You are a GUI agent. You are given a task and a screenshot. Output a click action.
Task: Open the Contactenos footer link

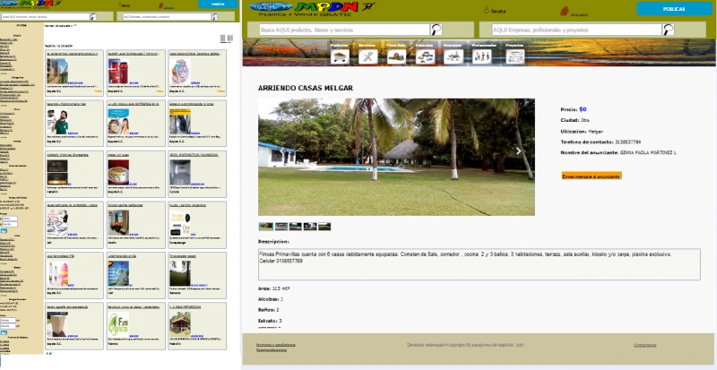pos(644,345)
